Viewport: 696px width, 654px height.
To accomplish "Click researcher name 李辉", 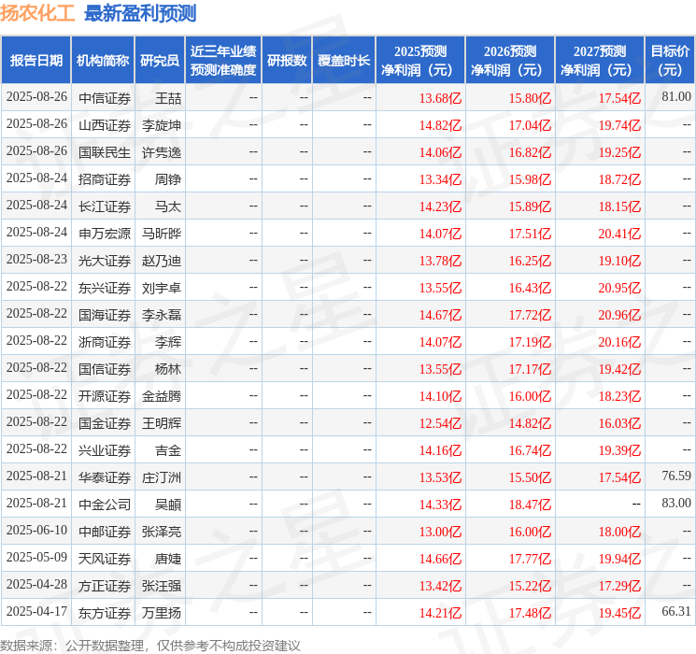I will [168, 342].
